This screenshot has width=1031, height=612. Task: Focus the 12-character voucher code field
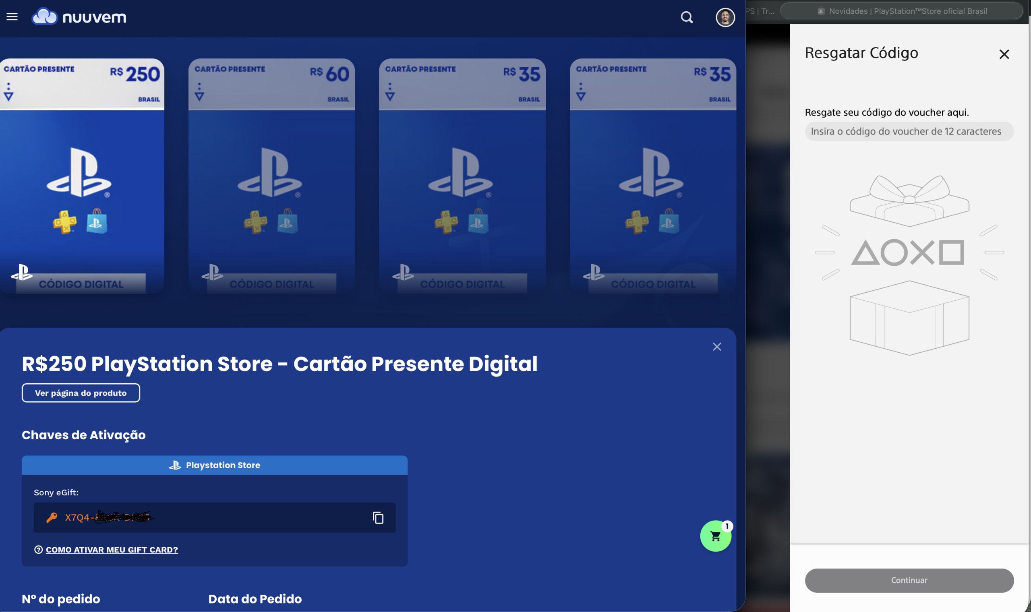[x=909, y=132]
